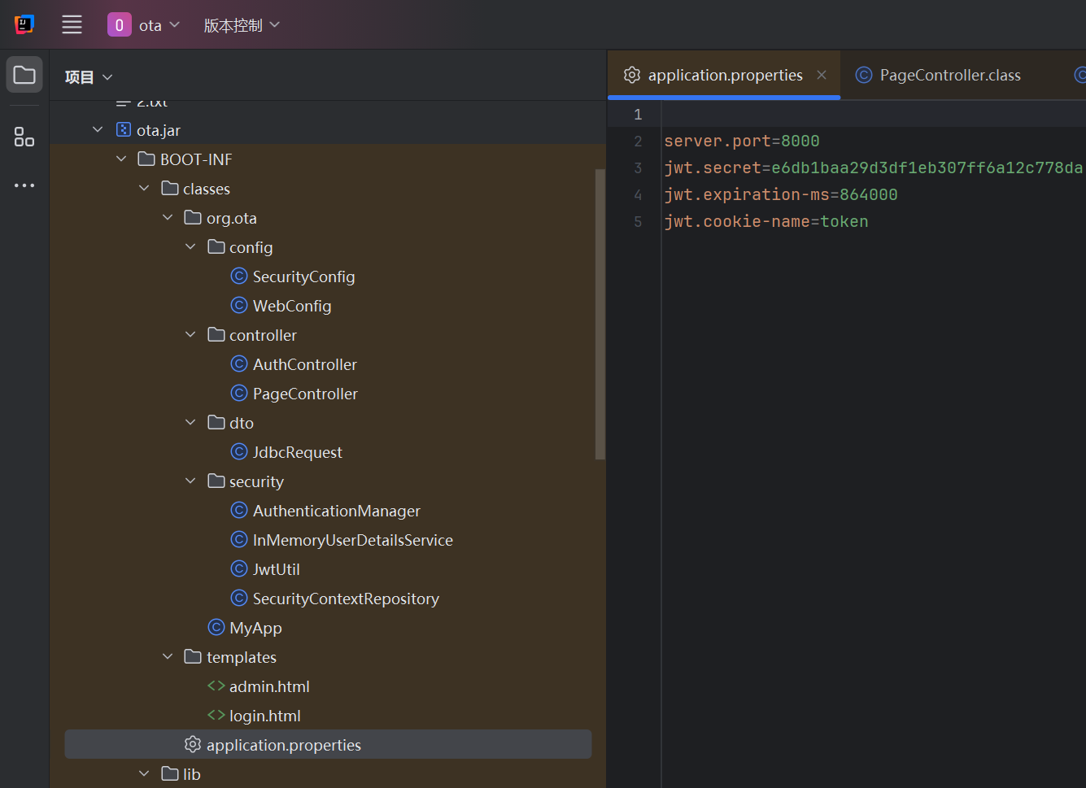Open the 版本控制 version control dropdown
The height and width of the screenshot is (788, 1086).
(242, 25)
